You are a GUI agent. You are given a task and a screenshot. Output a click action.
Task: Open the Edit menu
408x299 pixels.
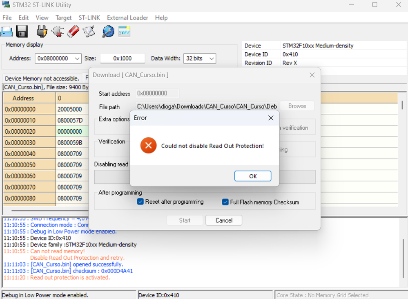(x=23, y=18)
